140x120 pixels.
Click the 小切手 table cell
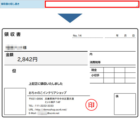coord(97,75)
